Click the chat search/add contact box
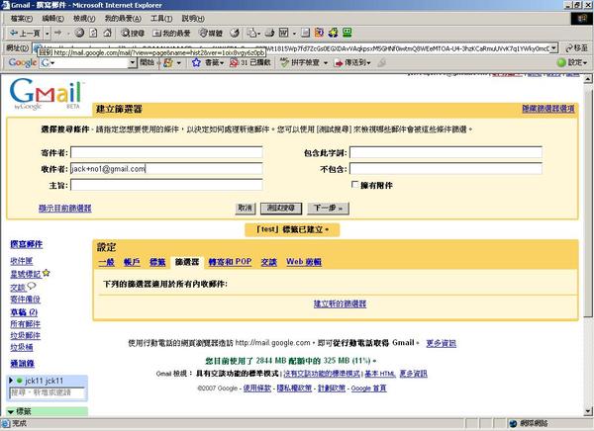 47,392
